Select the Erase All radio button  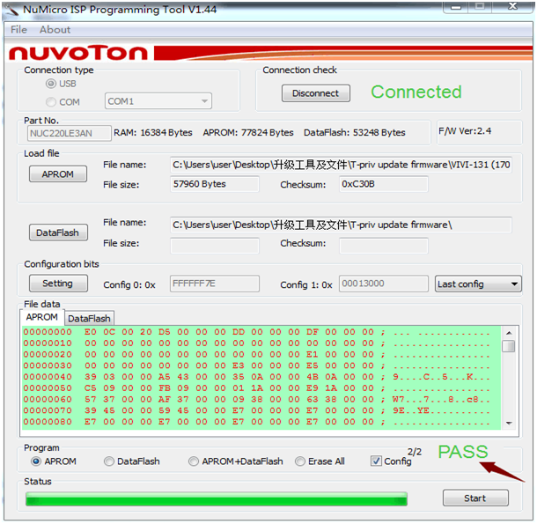(300, 461)
